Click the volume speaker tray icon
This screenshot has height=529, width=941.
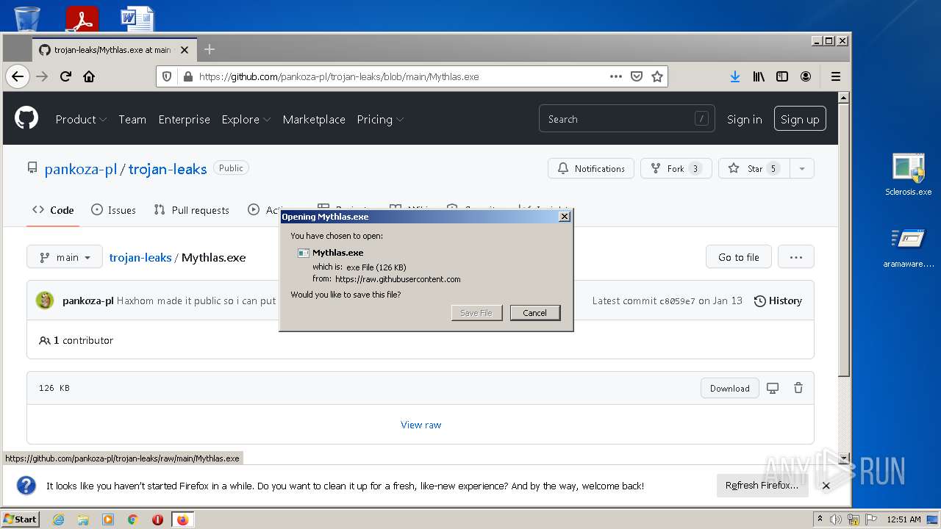[836, 519]
